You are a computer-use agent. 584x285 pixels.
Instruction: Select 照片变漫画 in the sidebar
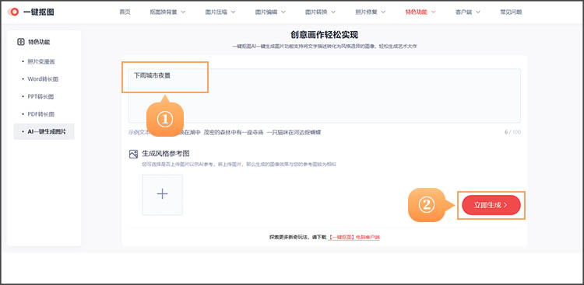(x=41, y=61)
